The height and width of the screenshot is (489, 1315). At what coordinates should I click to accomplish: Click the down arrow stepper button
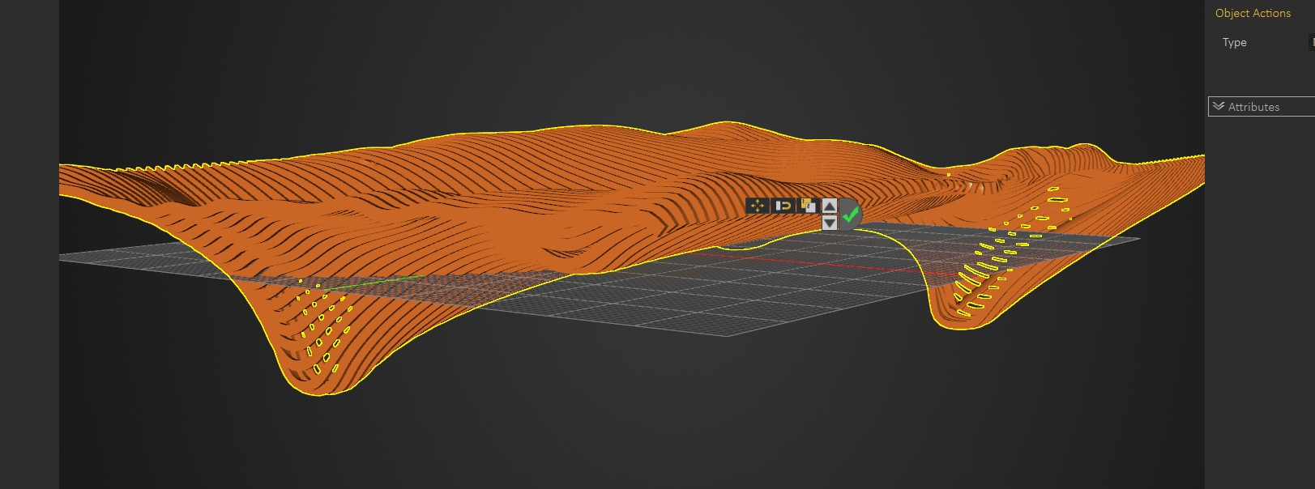[x=830, y=223]
